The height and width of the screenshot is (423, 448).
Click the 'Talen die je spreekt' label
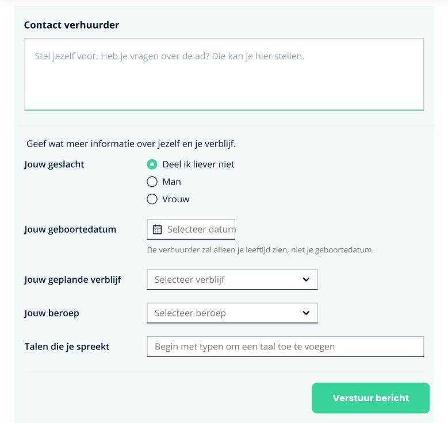point(67,347)
